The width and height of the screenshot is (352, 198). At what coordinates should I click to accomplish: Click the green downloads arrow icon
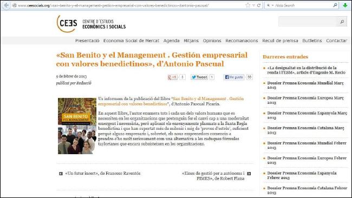(x=346, y=5)
